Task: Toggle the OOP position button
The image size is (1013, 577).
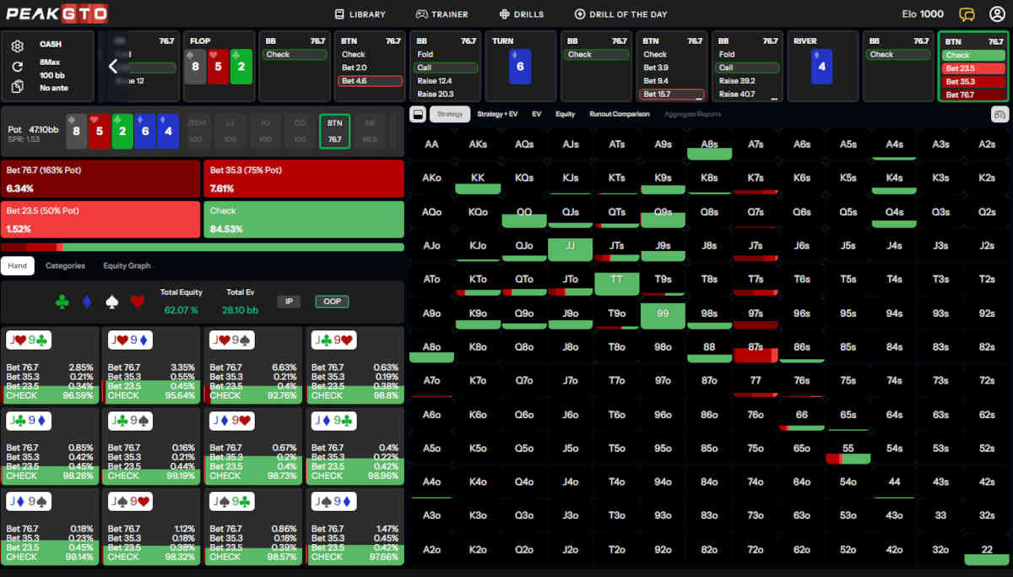Action: [332, 301]
